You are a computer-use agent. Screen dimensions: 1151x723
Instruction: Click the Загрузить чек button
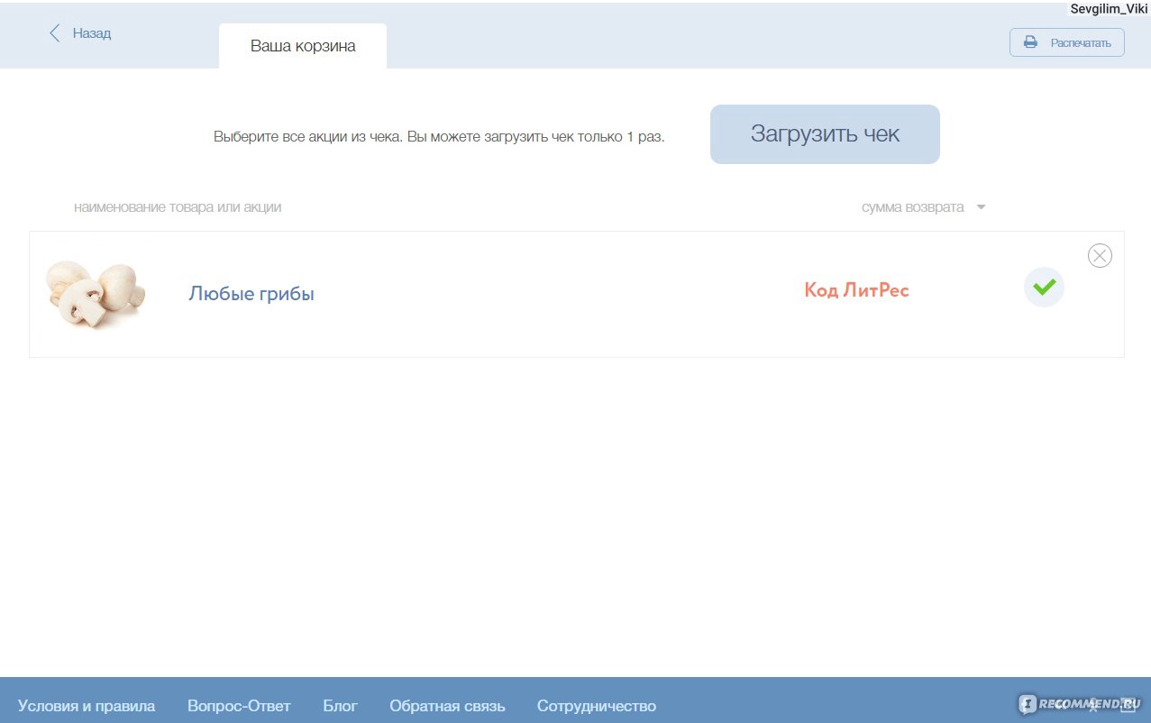[x=825, y=134]
